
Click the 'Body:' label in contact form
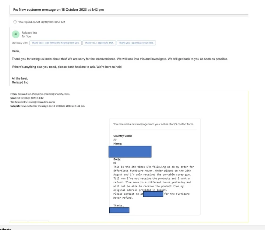point(117,159)
